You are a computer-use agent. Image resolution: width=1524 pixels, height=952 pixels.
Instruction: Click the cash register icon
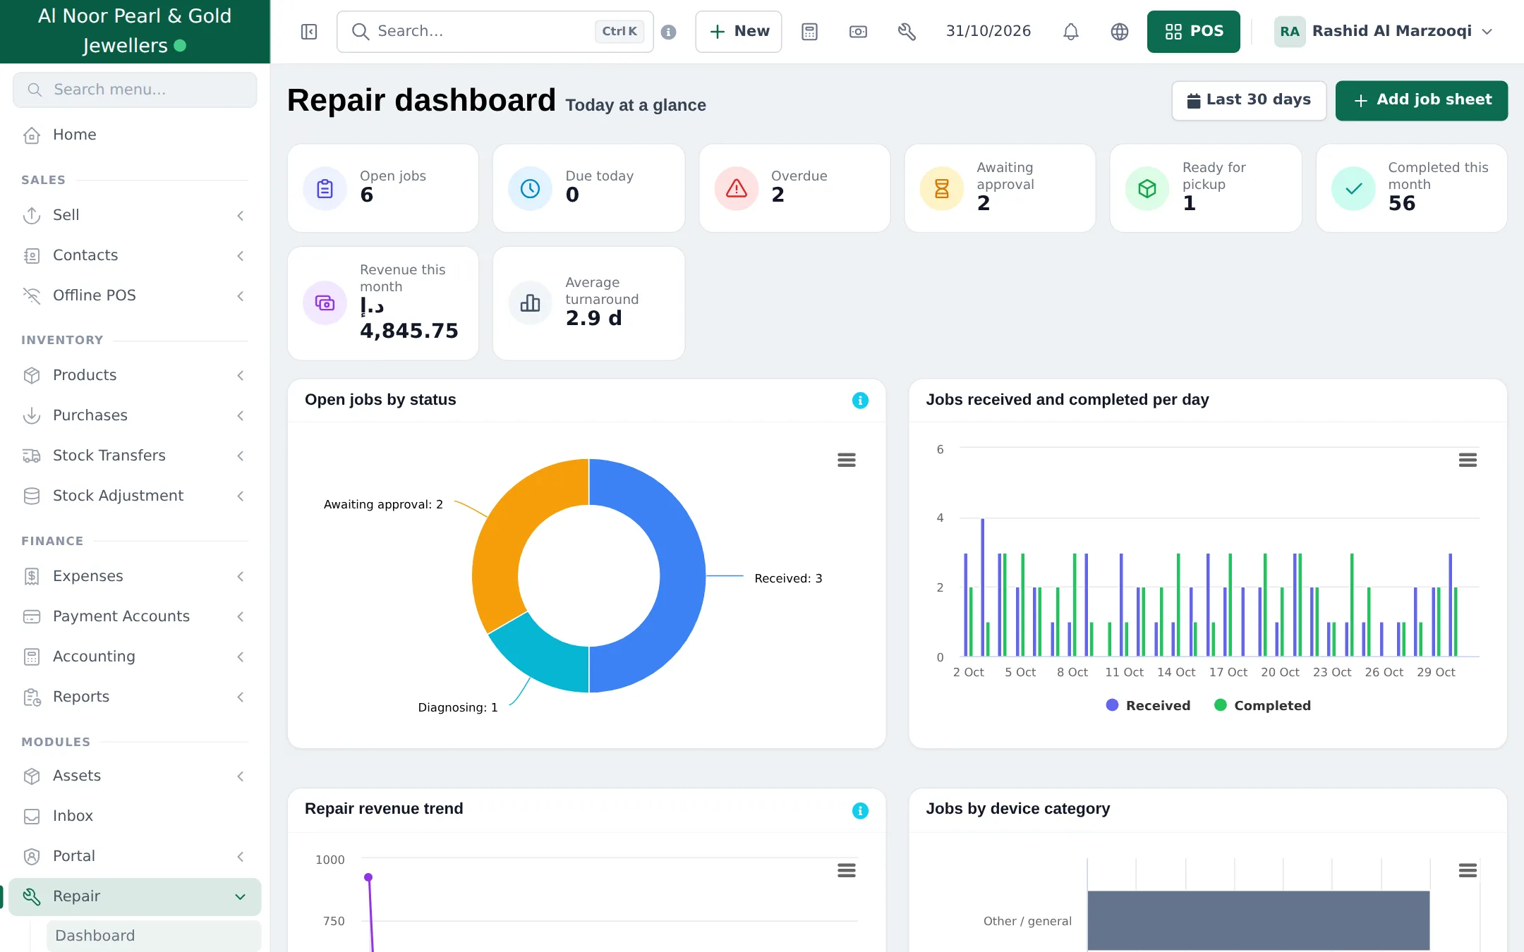click(x=858, y=32)
